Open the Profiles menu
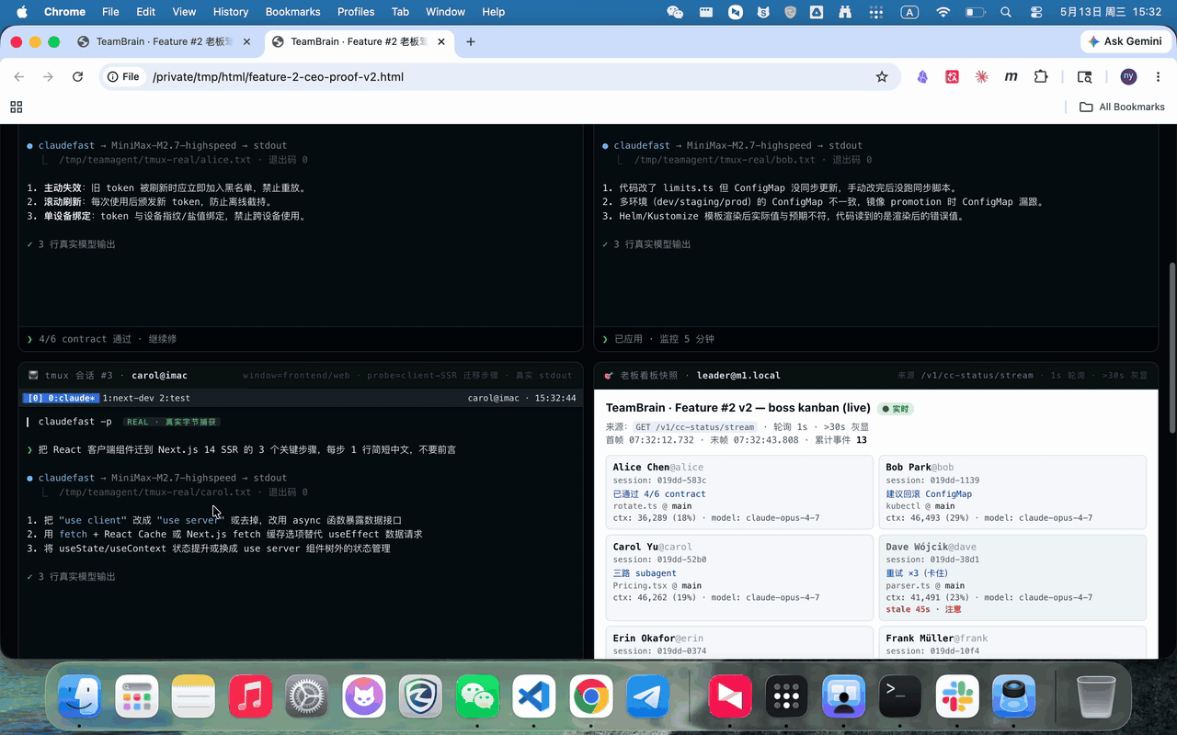The height and width of the screenshot is (735, 1177). (356, 12)
